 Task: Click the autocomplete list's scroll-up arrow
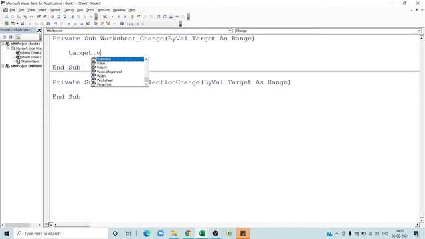click(x=146, y=59)
